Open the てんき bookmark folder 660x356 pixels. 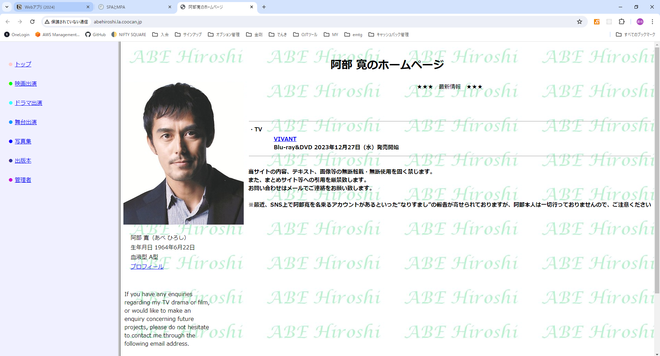[x=278, y=34]
